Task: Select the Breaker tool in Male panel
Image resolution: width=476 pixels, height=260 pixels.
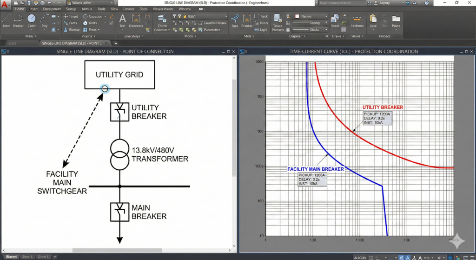Action: click(18, 21)
